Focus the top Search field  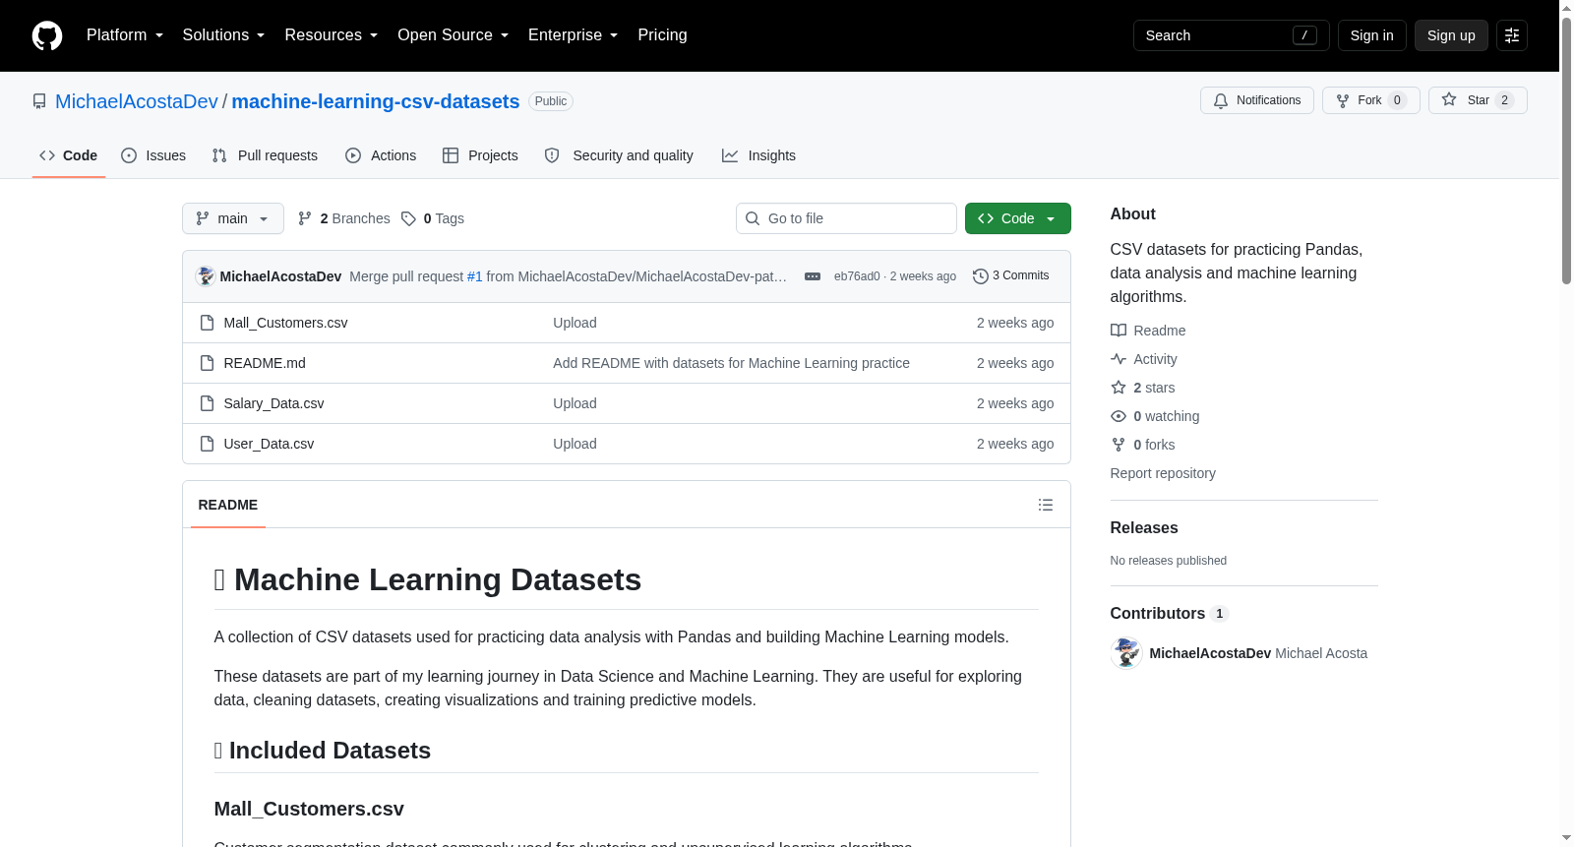[x=1232, y=35]
